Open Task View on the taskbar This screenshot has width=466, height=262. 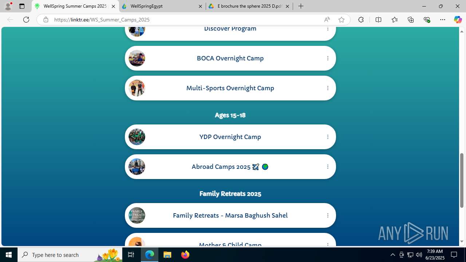(131, 255)
